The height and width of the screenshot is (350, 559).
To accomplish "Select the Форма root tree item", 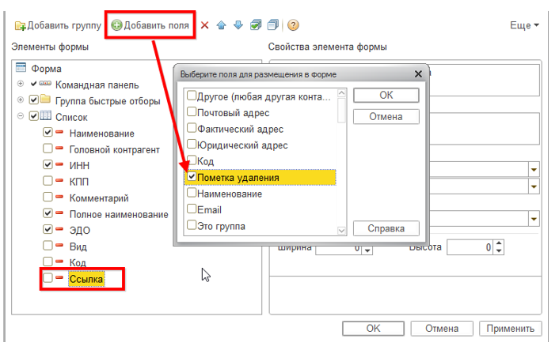I will point(46,68).
